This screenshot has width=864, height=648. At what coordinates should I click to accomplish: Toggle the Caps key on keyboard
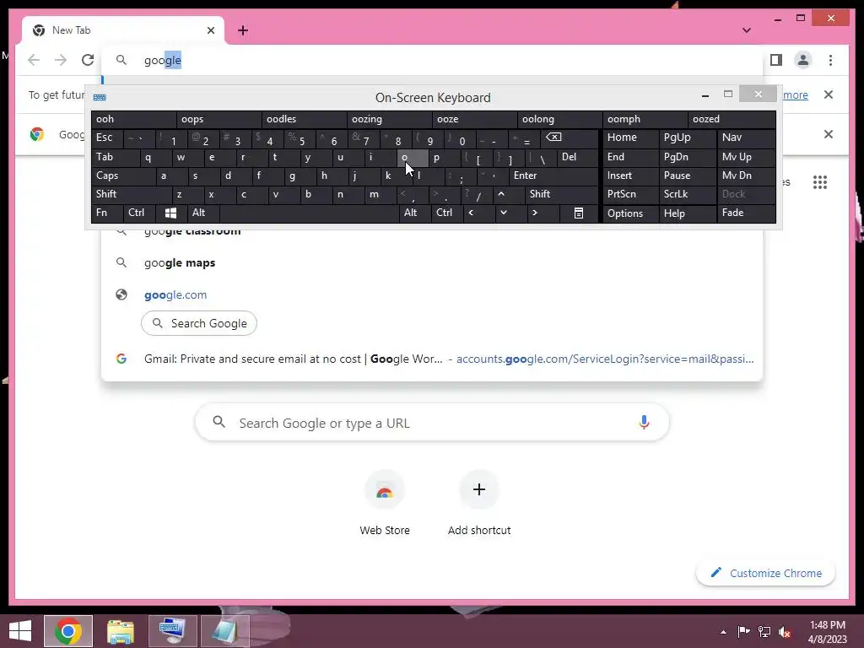123,175
